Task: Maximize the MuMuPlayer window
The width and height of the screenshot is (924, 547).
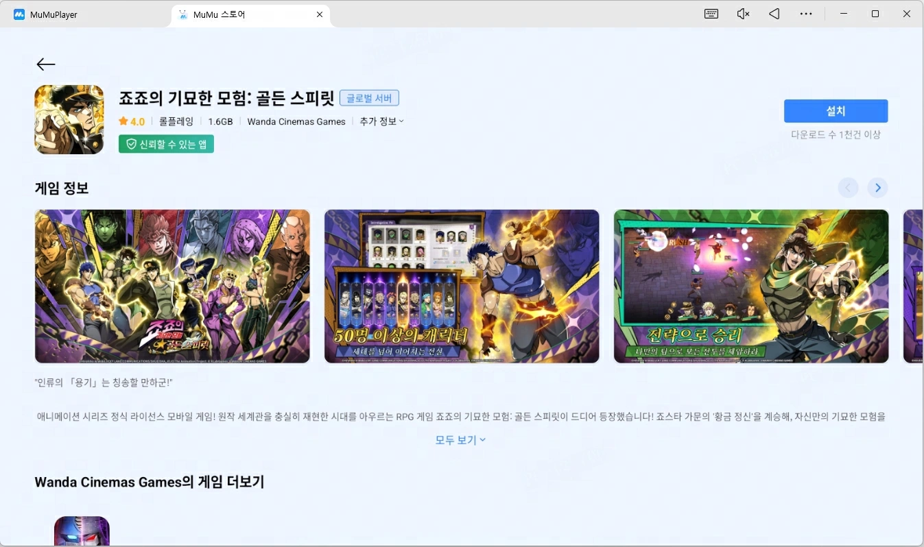Action: pyautogui.click(x=875, y=14)
